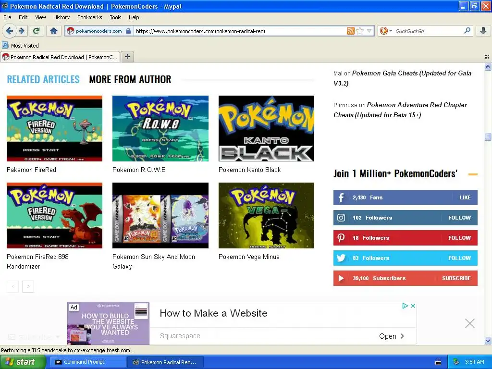Viewport: 492px width, 369px height.
Task: Click the URL address field
Action: 240,31
